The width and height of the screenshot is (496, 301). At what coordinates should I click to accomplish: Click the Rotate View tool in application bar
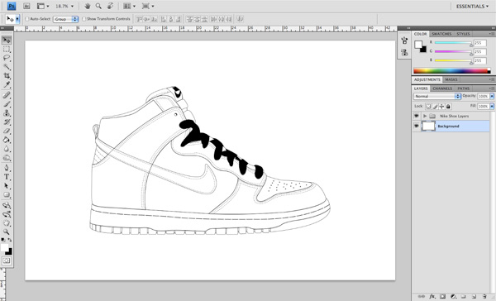[110, 6]
